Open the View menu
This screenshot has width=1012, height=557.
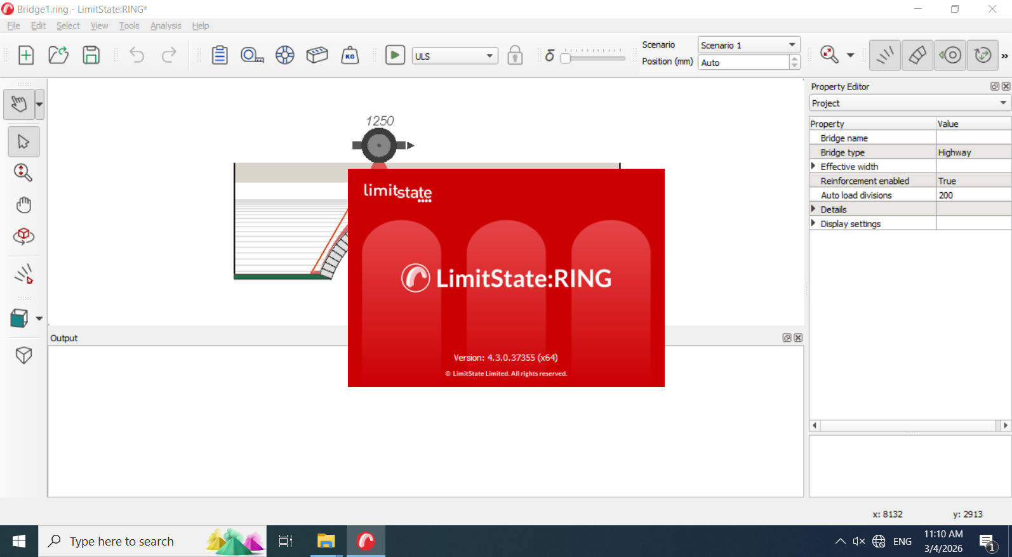point(99,25)
